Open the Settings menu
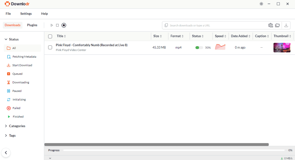Image resolution: width=295 pixels, height=160 pixels. click(x=26, y=14)
